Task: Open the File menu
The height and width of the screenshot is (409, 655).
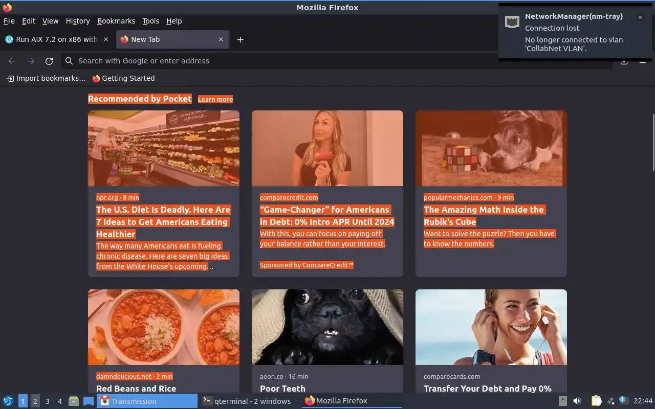Action: (9, 21)
